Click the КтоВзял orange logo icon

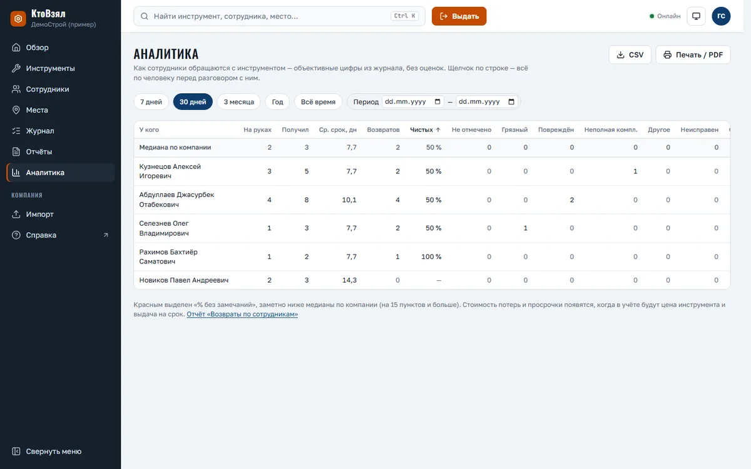(18, 19)
